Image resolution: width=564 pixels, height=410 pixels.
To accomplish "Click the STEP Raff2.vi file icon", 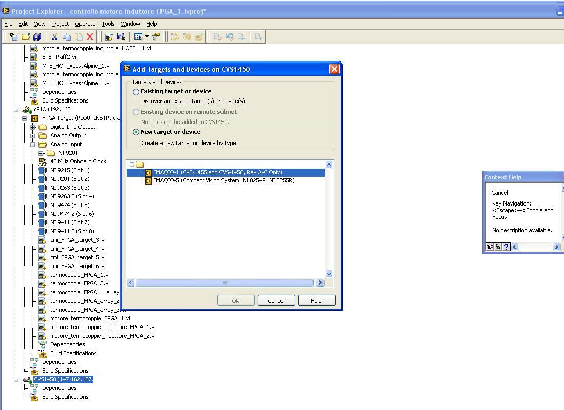I will point(34,57).
